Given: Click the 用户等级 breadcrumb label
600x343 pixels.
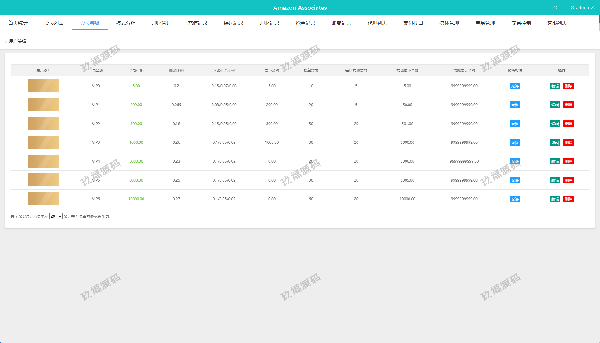Looking at the screenshot, I should 18,41.
